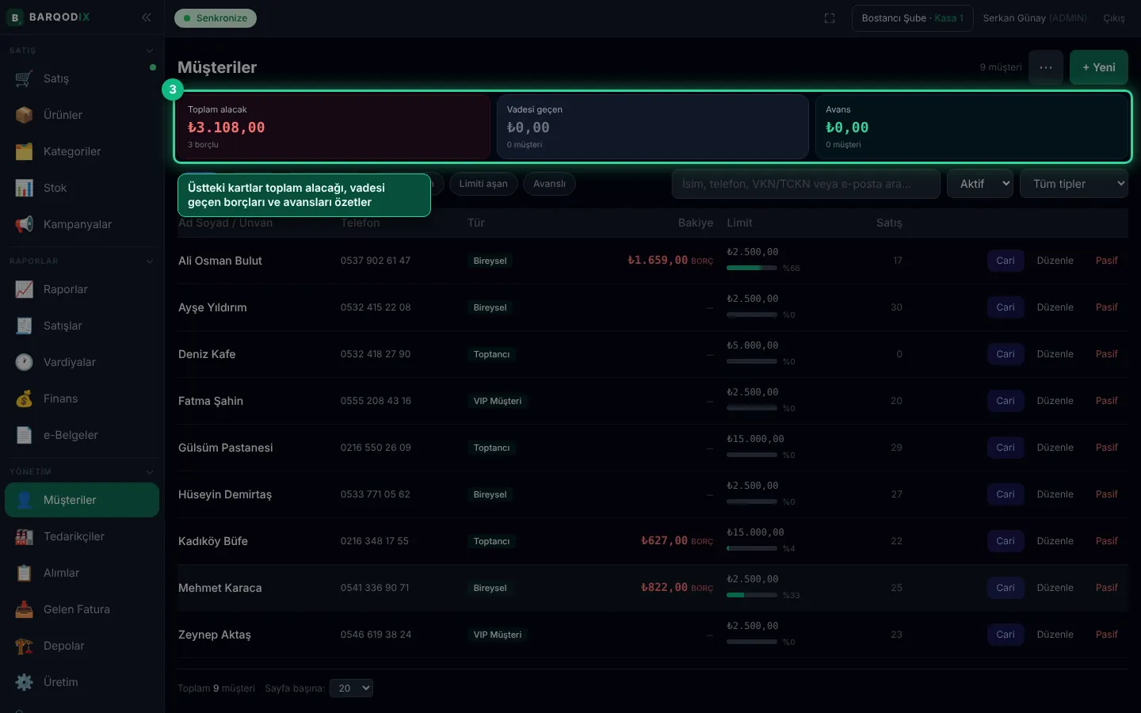Open the three-dot more options button
Image resolution: width=1141 pixels, height=713 pixels.
pos(1046,67)
